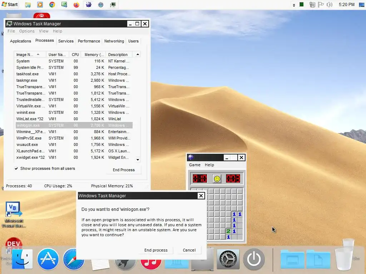Select the Minesweeper mine icon in the taskbar
The image size is (366, 274).
tap(89, 5)
